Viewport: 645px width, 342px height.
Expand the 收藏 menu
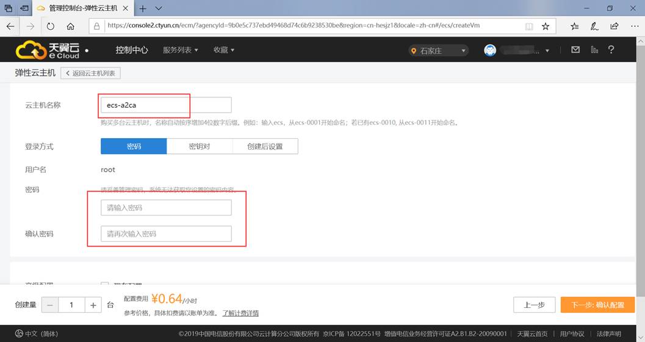point(224,50)
